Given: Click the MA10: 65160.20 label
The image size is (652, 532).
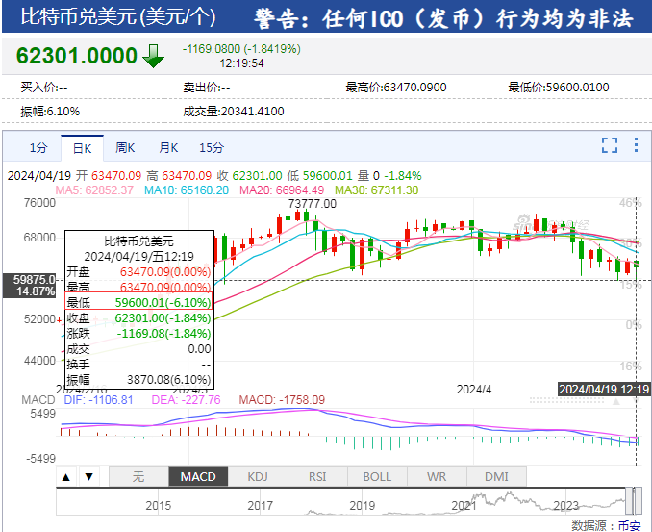Looking at the screenshot, I should click(187, 190).
